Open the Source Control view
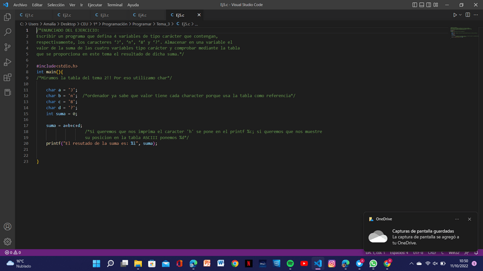Screen dimensions: 483x271 tap(7, 47)
